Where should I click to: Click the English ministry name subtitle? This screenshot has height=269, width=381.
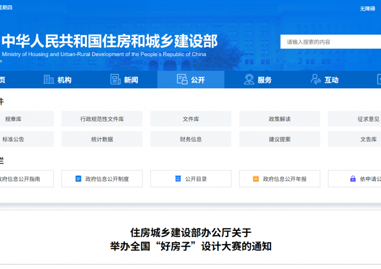coord(104,54)
